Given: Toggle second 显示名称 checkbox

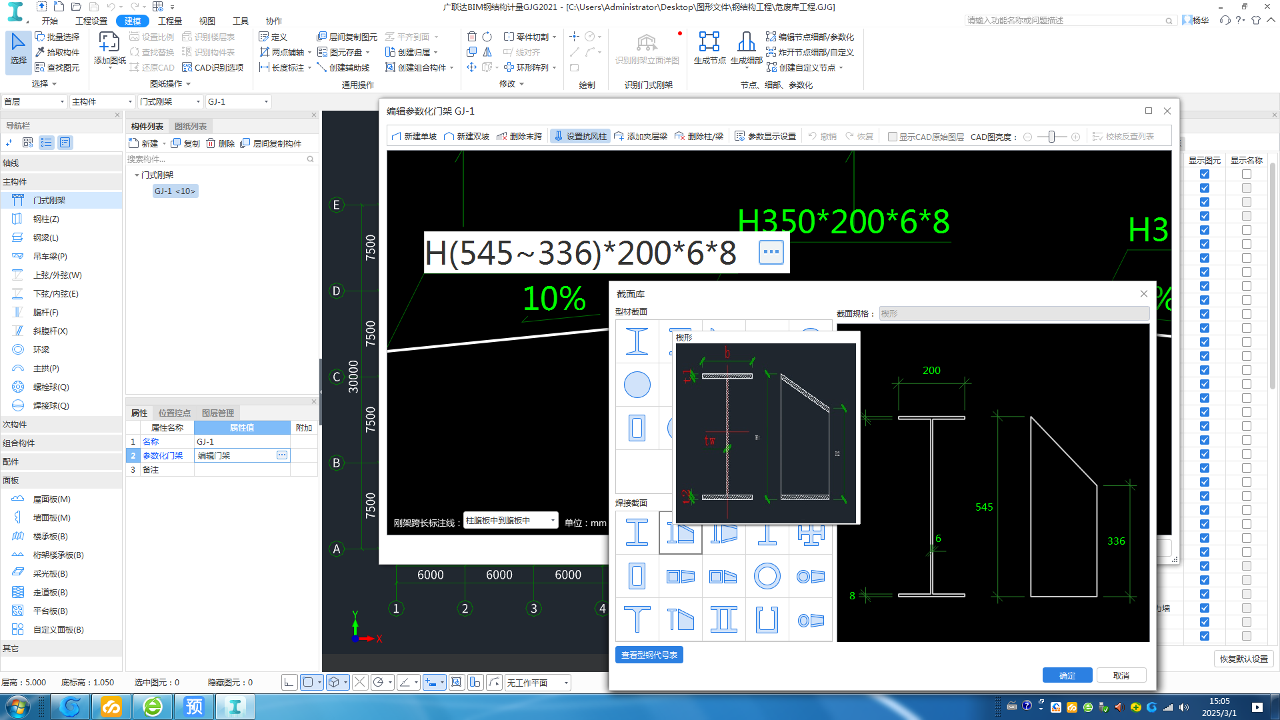Looking at the screenshot, I should click(x=1246, y=188).
